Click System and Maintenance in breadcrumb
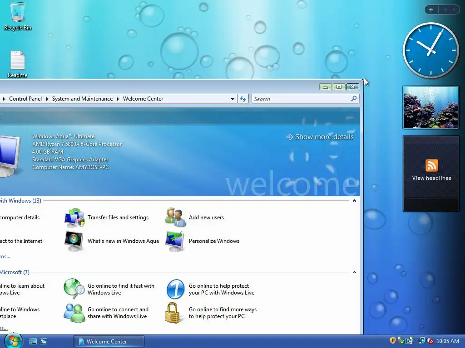465x348 pixels. [x=83, y=99]
